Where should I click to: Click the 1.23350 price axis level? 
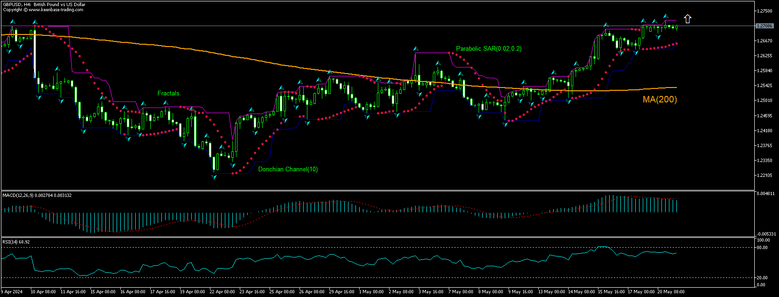click(x=765, y=161)
